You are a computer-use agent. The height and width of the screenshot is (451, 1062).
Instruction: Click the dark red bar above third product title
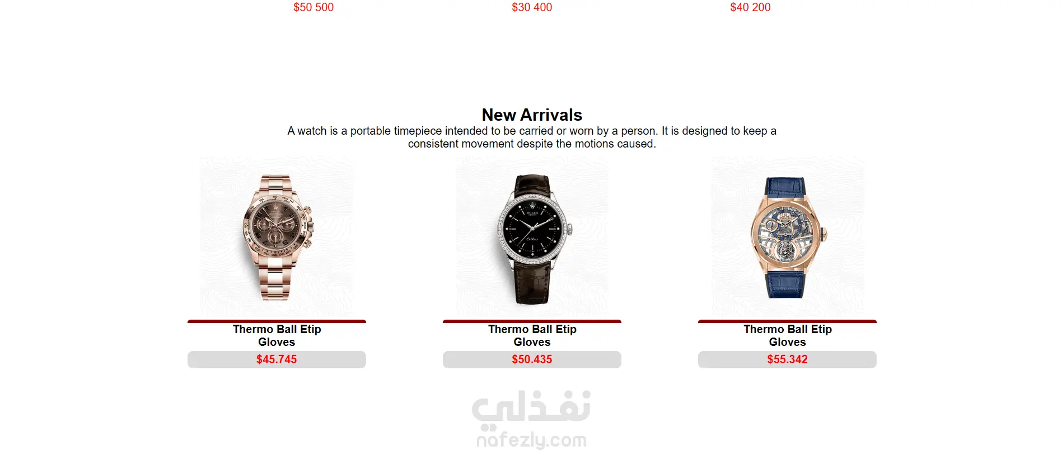pyautogui.click(x=787, y=321)
